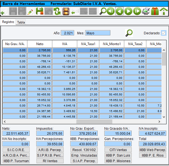Screen dimensions: 169x166
Task: Click the Resol. 1361/02 button
Action: (84, 150)
